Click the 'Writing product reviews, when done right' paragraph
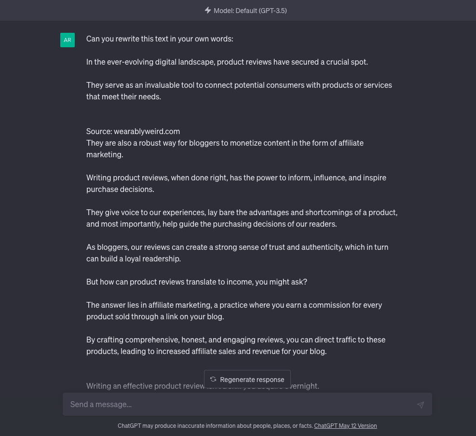Screen dimensions: 476x436 [236, 183]
